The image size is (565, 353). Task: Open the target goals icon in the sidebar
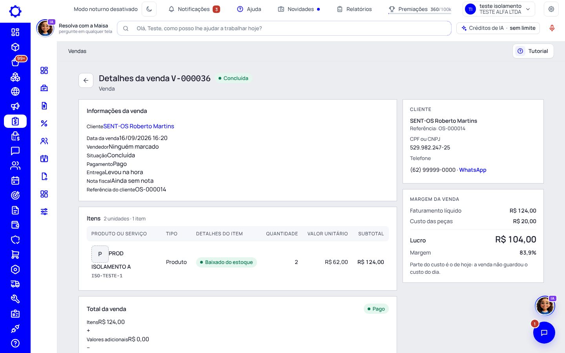[15, 195]
